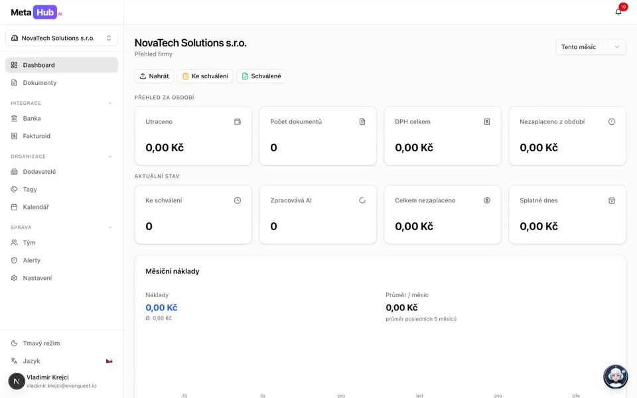Screen dimensions: 637x398
Task: Click the calendar icon in Splatné dnes card
Action: (612, 200)
